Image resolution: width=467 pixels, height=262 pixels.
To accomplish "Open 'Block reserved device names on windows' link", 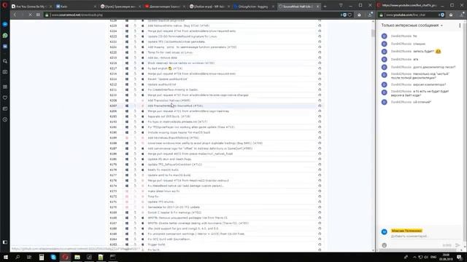I will pyautogui.click(x=181, y=63).
